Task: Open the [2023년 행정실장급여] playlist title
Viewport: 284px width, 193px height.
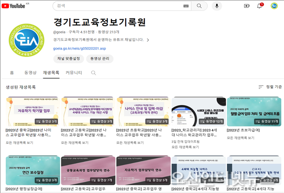Action: pos(24,189)
